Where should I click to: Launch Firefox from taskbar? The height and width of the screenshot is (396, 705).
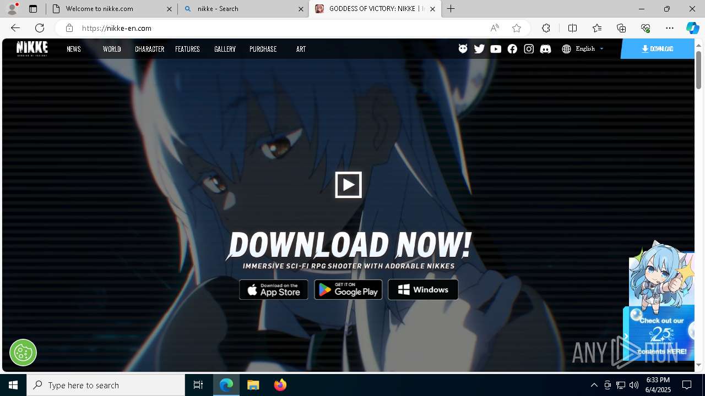[x=280, y=385]
